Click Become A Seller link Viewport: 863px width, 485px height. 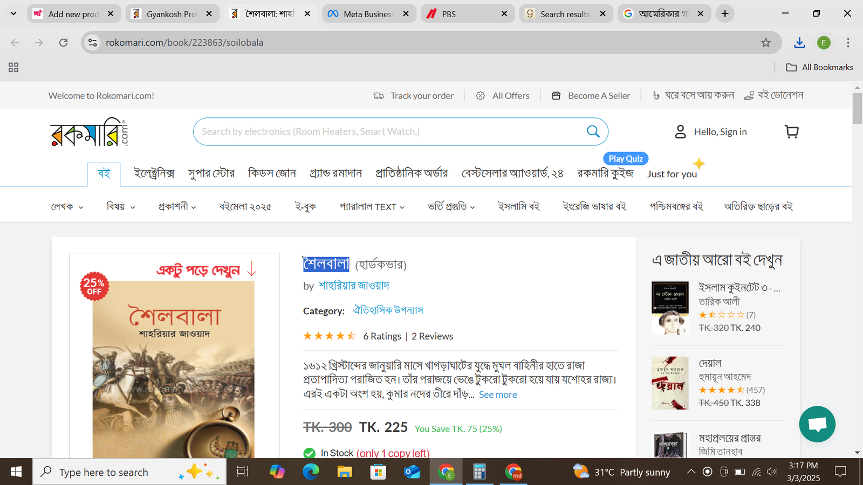(591, 96)
